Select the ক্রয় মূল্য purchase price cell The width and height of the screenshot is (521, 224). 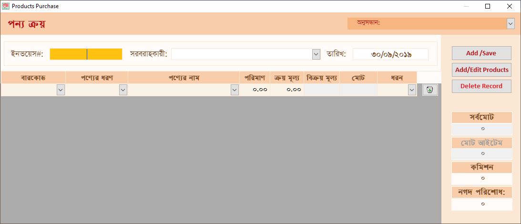coord(287,90)
